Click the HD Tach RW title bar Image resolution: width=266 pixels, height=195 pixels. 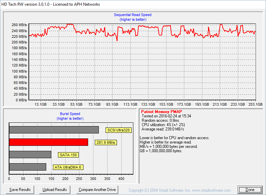50,4
